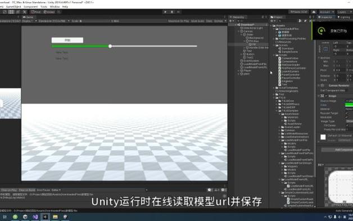This screenshot has width=353, height=221.
Task: Click the cloud services icon
Action: 314,12
